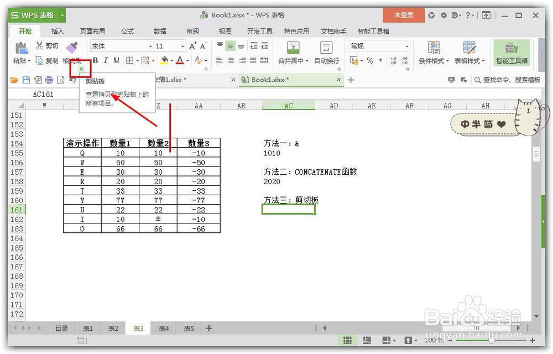Toggle bold formatting
This screenshot has height=354, width=553.
pyautogui.click(x=95, y=60)
